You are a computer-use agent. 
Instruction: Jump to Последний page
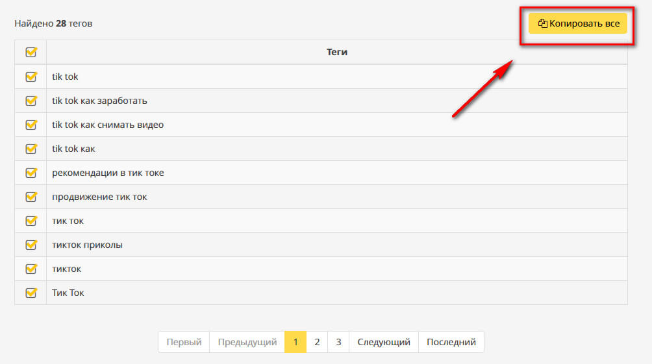point(451,342)
